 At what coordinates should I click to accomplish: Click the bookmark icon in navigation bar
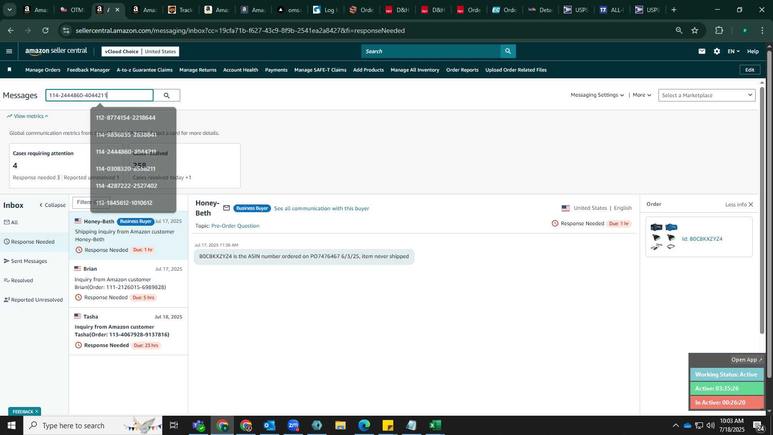[x=9, y=70]
